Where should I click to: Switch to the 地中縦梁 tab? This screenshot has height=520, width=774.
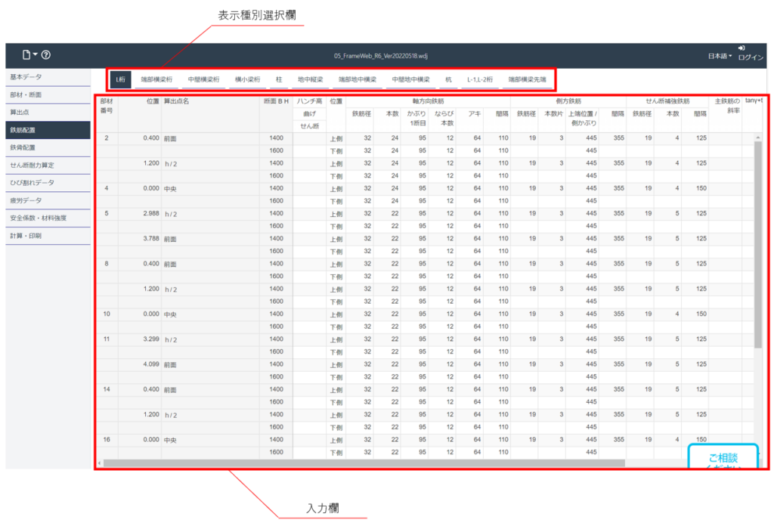(310, 79)
